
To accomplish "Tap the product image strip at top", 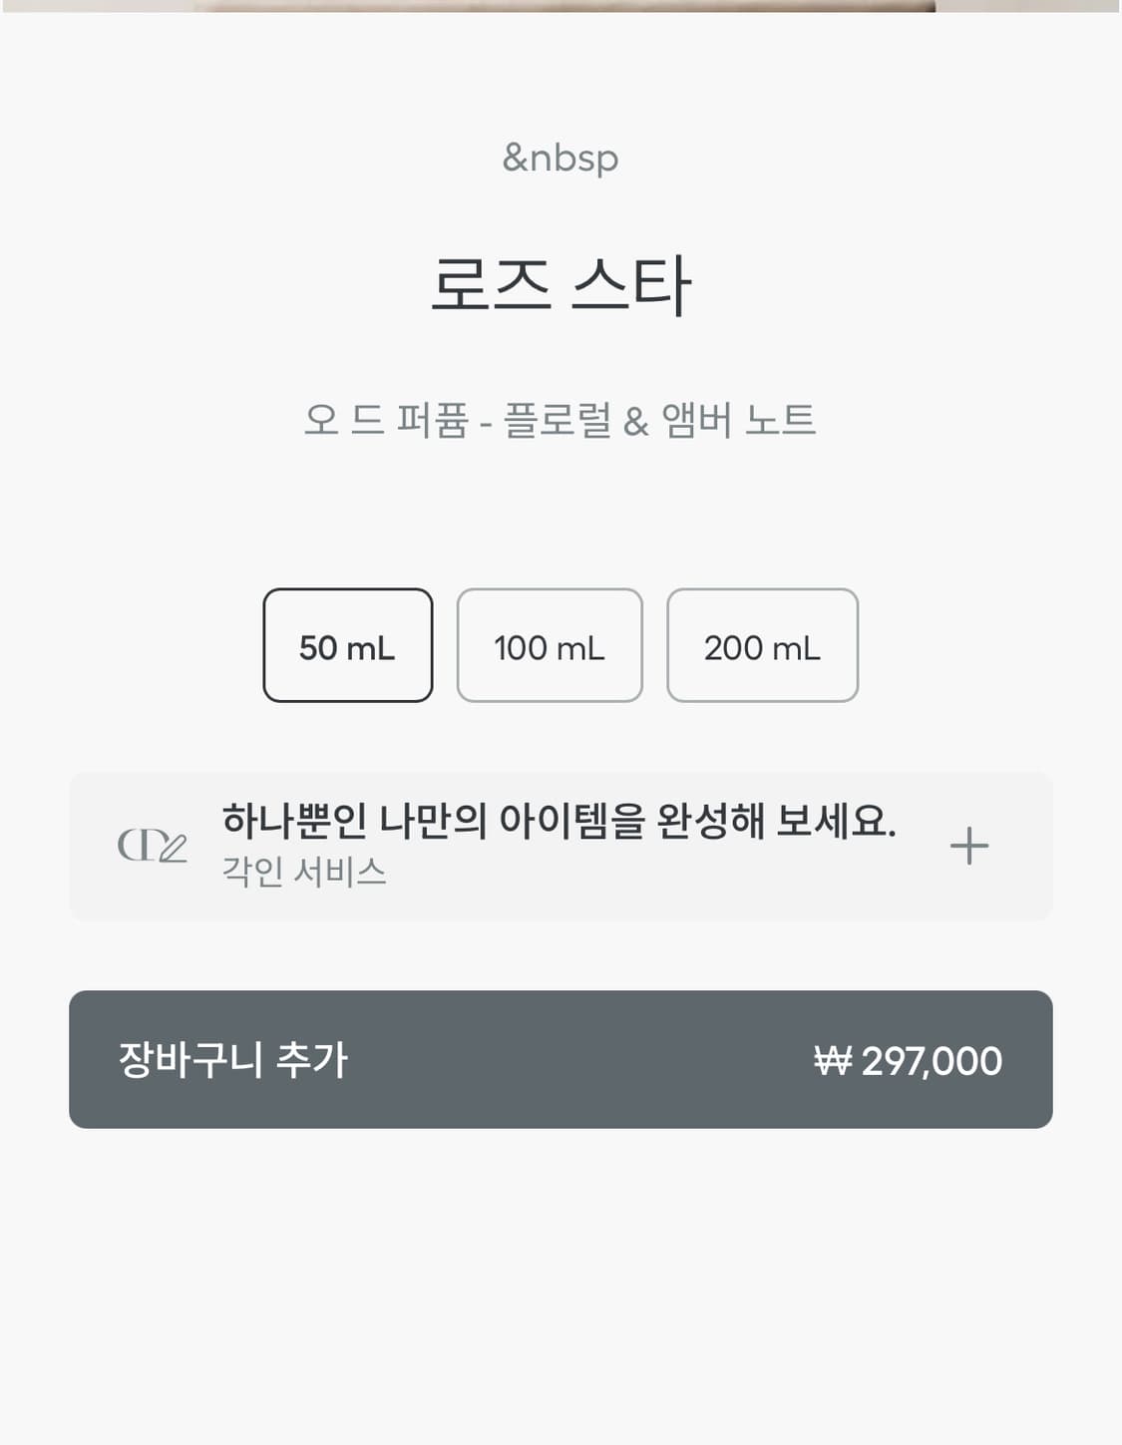I will 561,5.
